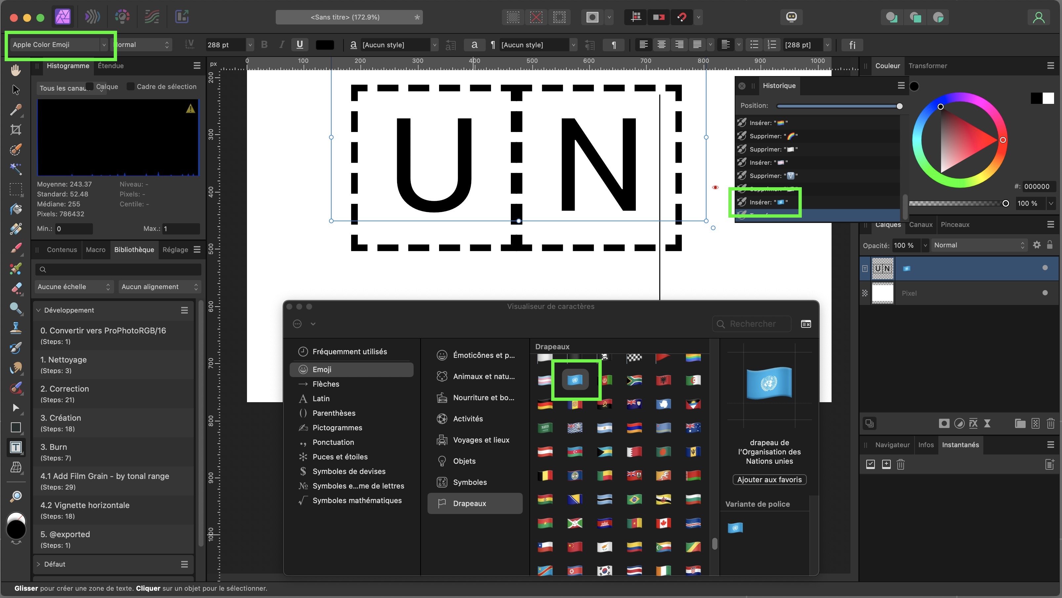This screenshot has height=598, width=1062.
Task: Collapse the Développement category
Action: (38, 310)
